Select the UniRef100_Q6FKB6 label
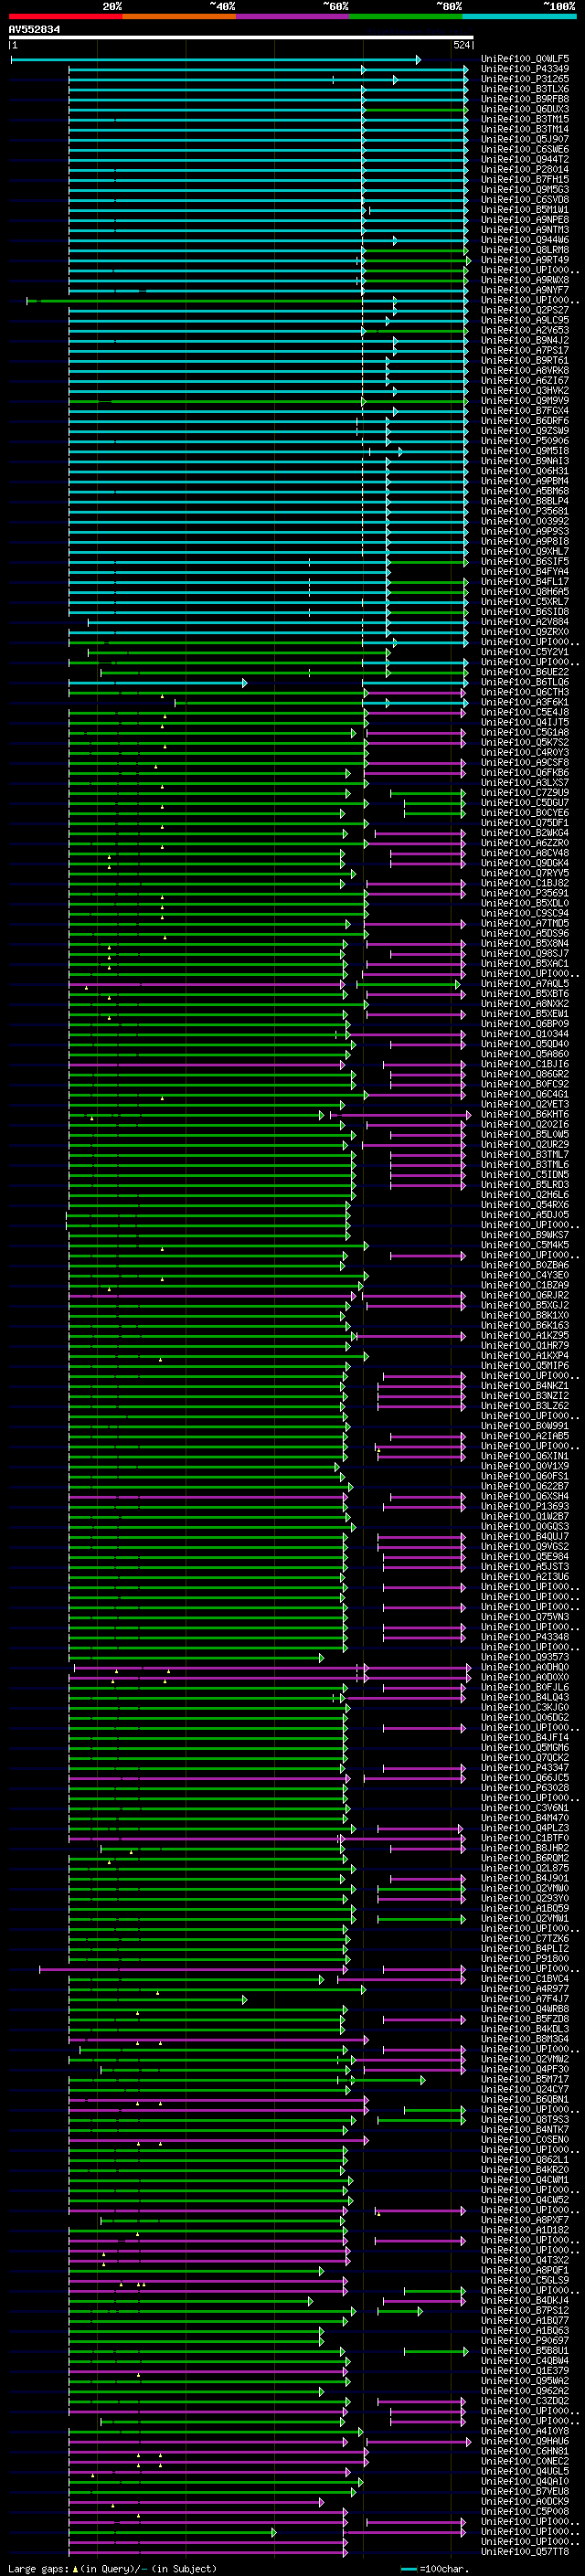The width and height of the screenshot is (585, 2576). click(525, 773)
